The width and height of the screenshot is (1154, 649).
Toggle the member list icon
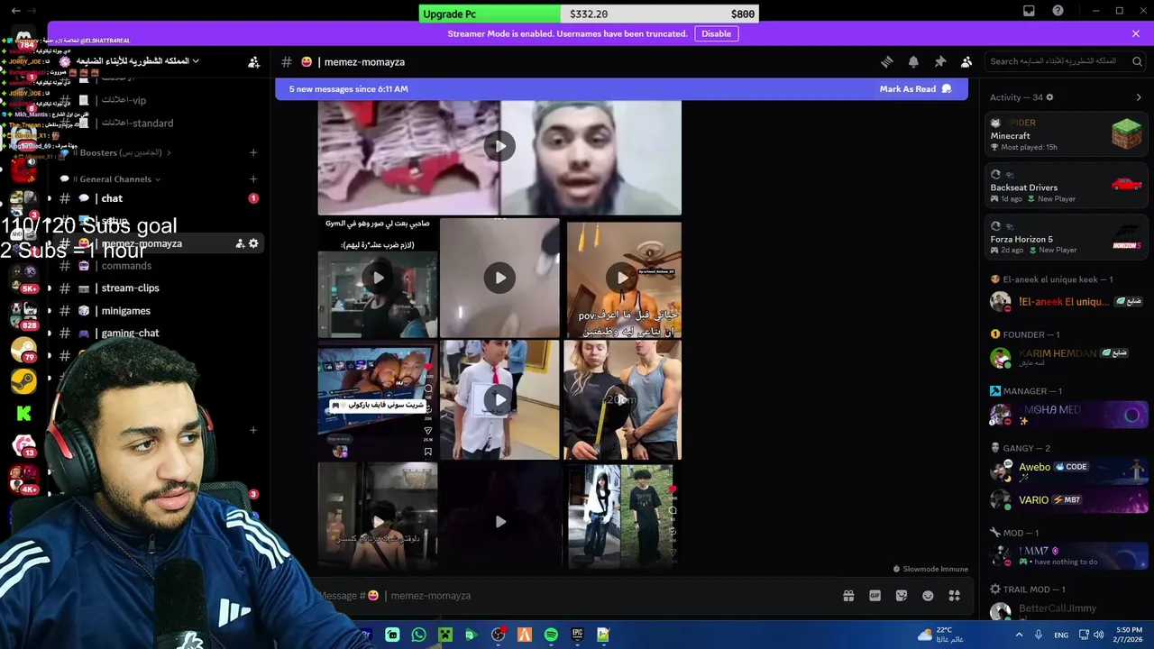point(966,61)
